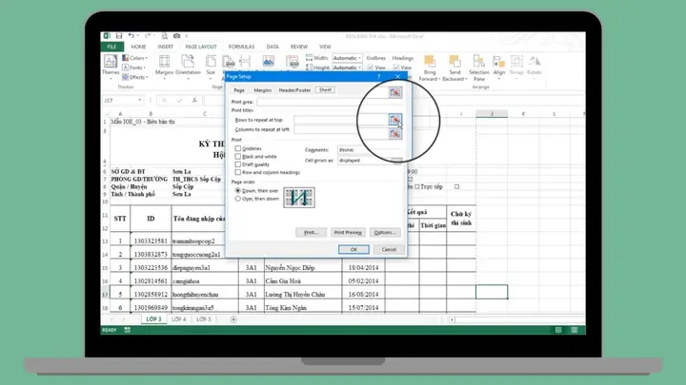
Task: Open the Height Automatic dropdown
Action: [347, 67]
